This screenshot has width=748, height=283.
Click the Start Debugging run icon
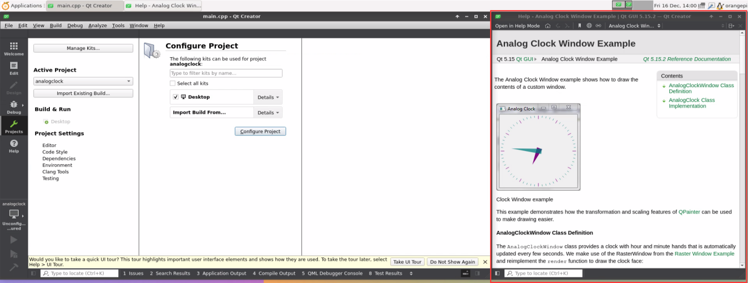click(x=14, y=254)
